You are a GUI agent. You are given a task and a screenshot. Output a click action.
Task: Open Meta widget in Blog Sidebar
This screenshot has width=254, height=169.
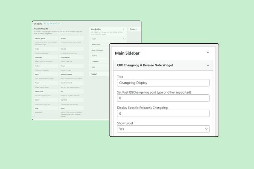[x=100, y=67]
